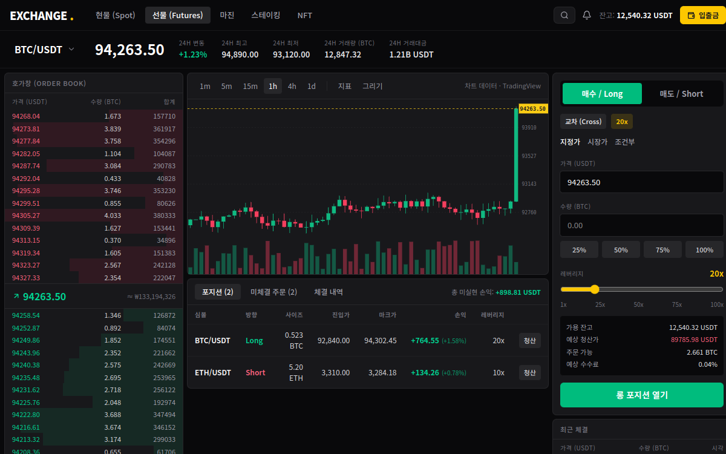Viewport: 726px width, 454px height.
Task: Click ask price 94268.04 in order book
Action: click(x=26, y=116)
